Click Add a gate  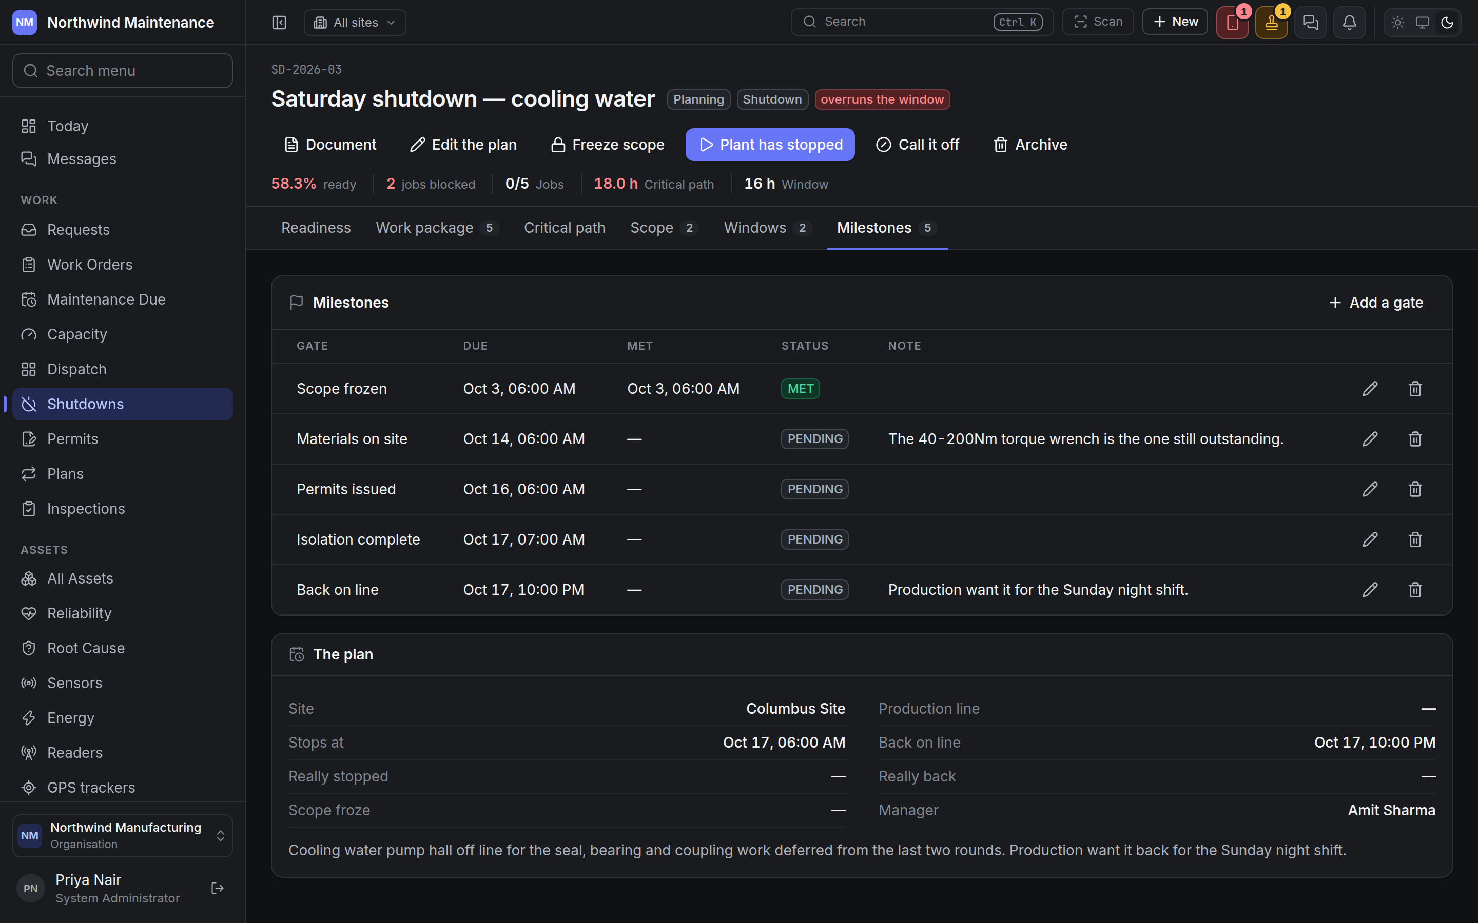(1376, 303)
